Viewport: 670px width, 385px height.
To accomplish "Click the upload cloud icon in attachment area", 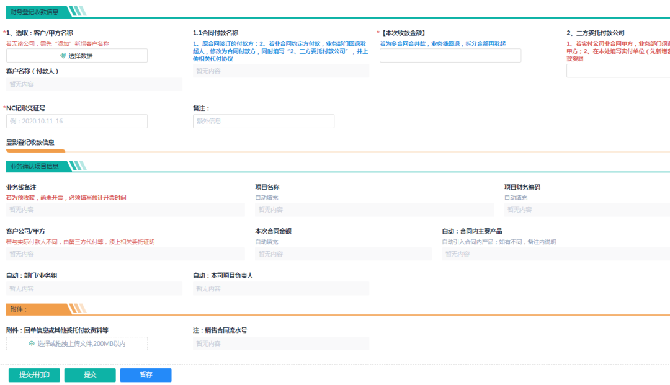I will pyautogui.click(x=32, y=343).
